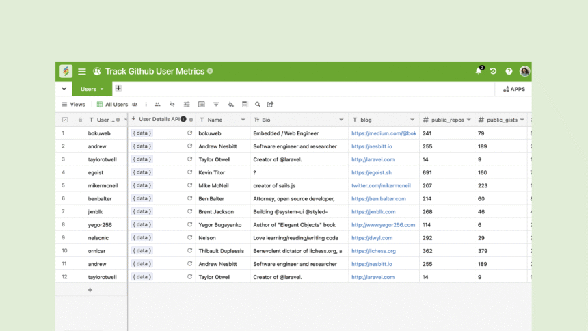Click the export share arrow icon
588x331 pixels.
tap(270, 105)
